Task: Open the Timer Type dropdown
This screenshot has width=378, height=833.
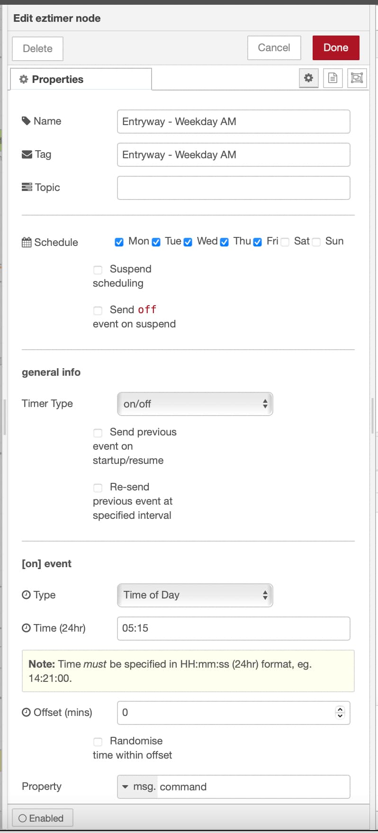Action: point(195,404)
